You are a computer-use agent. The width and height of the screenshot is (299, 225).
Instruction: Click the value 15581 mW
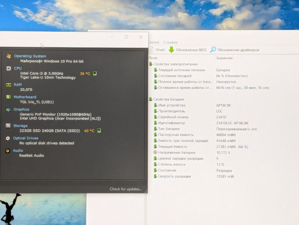tap(225, 176)
